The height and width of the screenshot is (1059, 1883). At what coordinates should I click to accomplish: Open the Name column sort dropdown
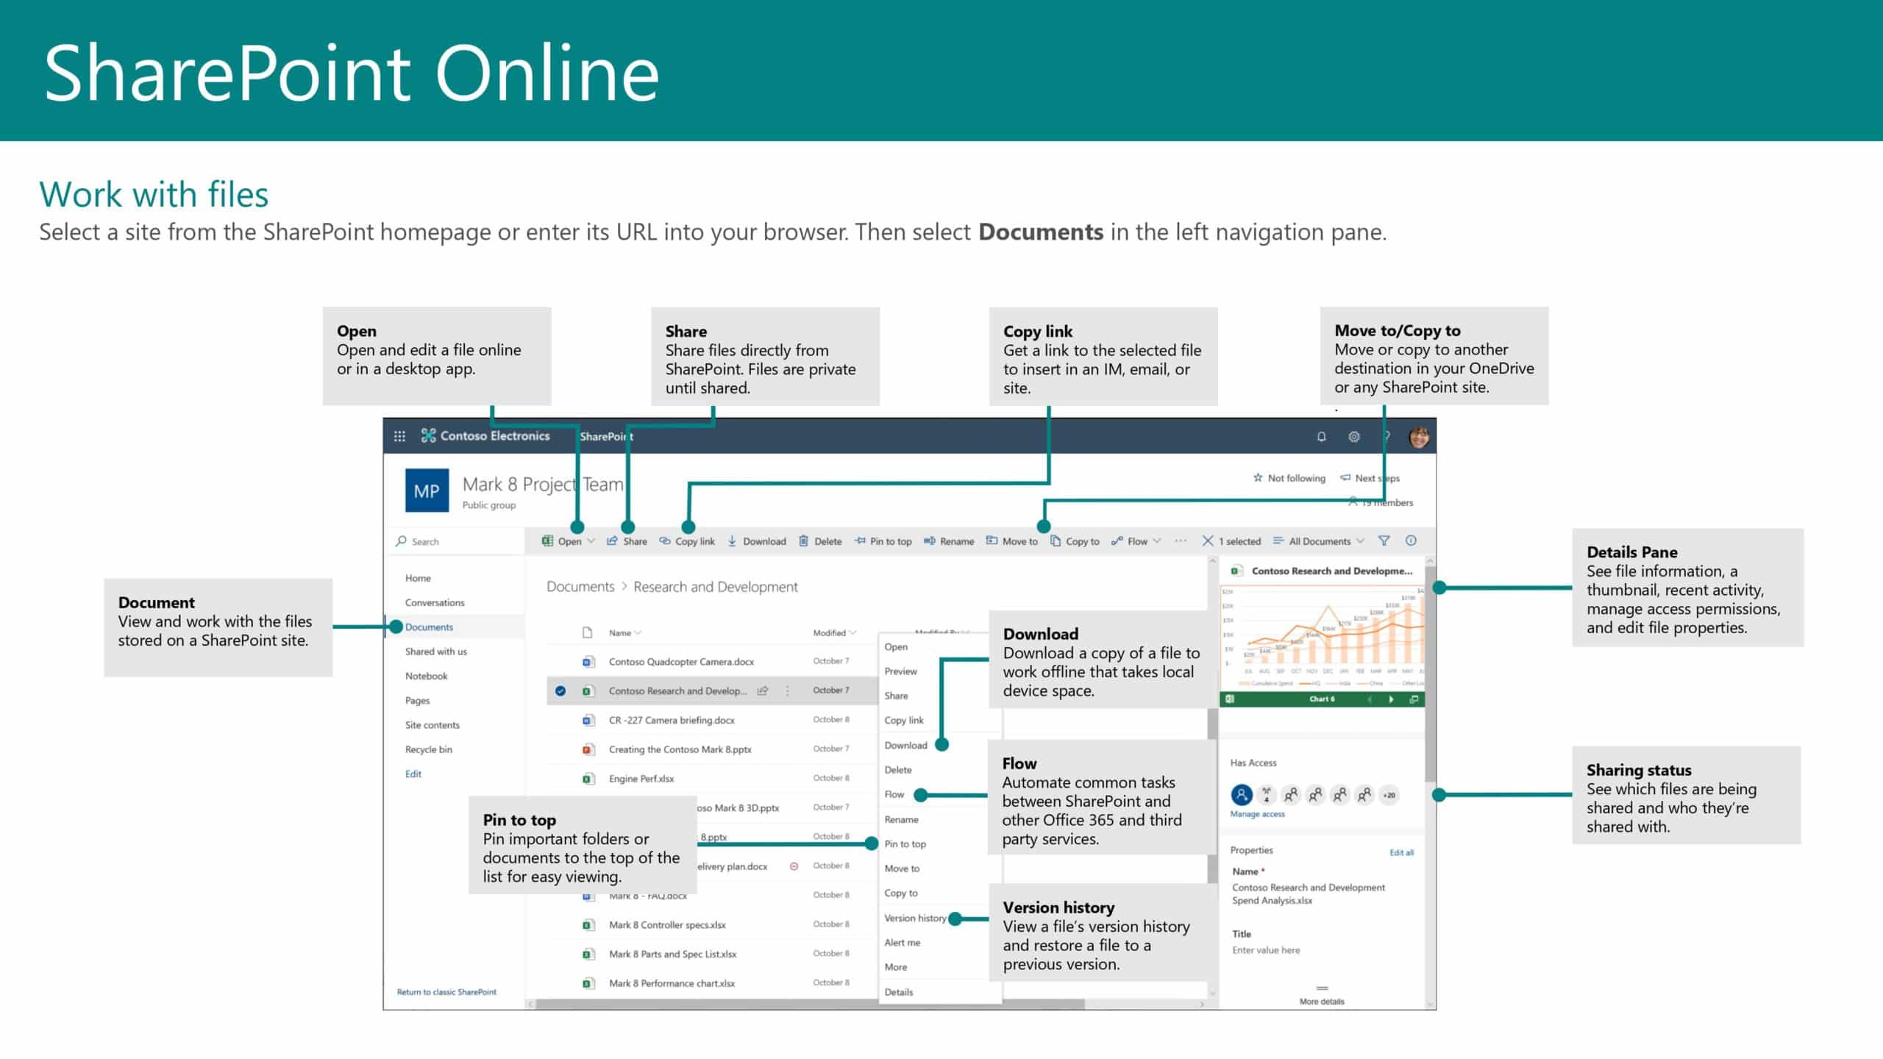tap(638, 632)
